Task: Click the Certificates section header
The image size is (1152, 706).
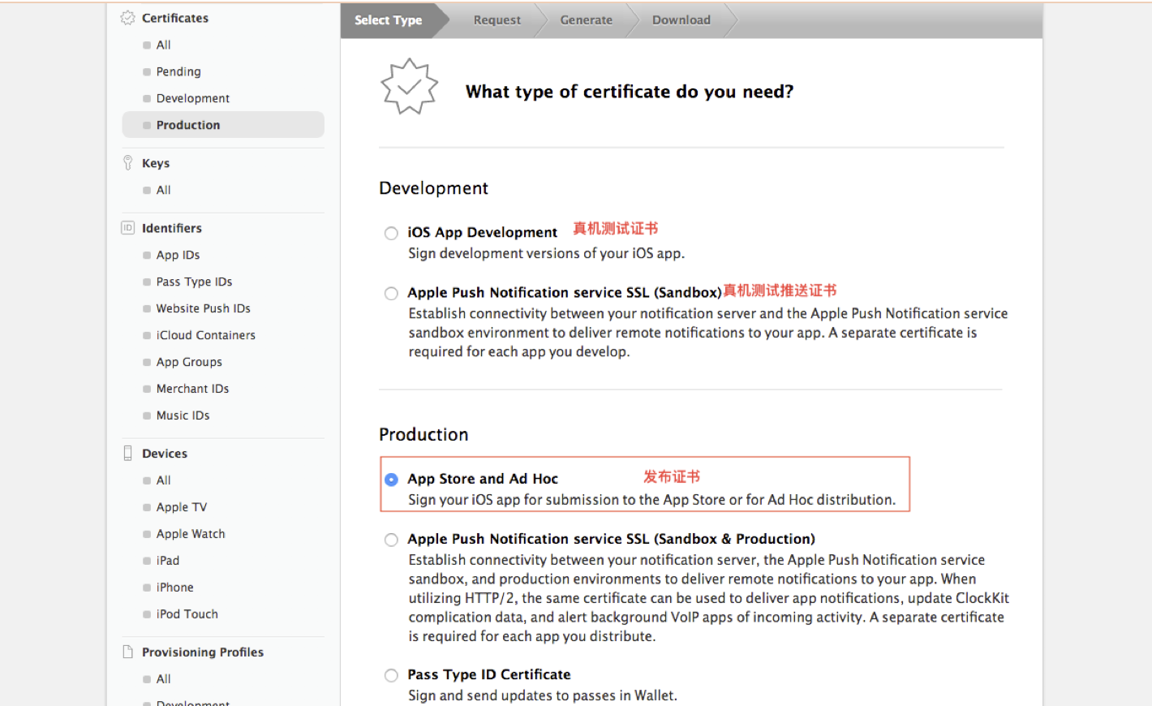Action: click(175, 18)
